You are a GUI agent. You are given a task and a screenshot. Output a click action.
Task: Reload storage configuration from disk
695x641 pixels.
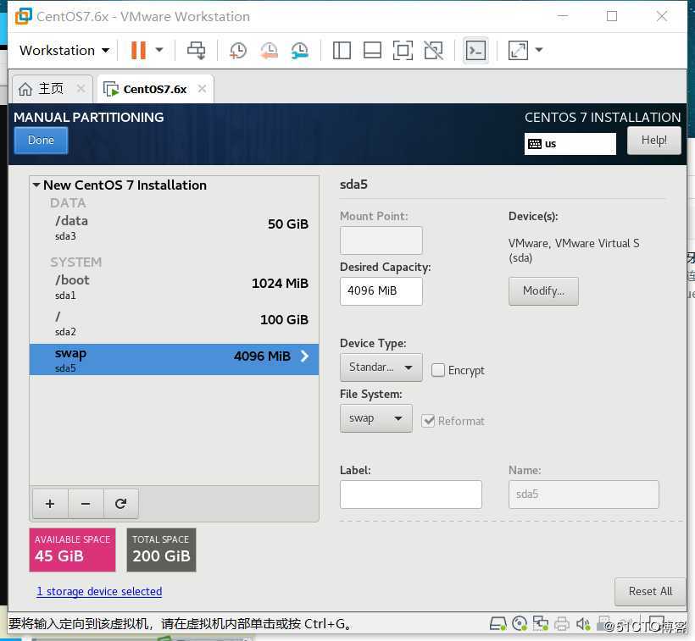tap(121, 504)
